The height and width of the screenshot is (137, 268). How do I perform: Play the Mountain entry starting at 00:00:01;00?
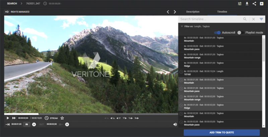pos(181,80)
